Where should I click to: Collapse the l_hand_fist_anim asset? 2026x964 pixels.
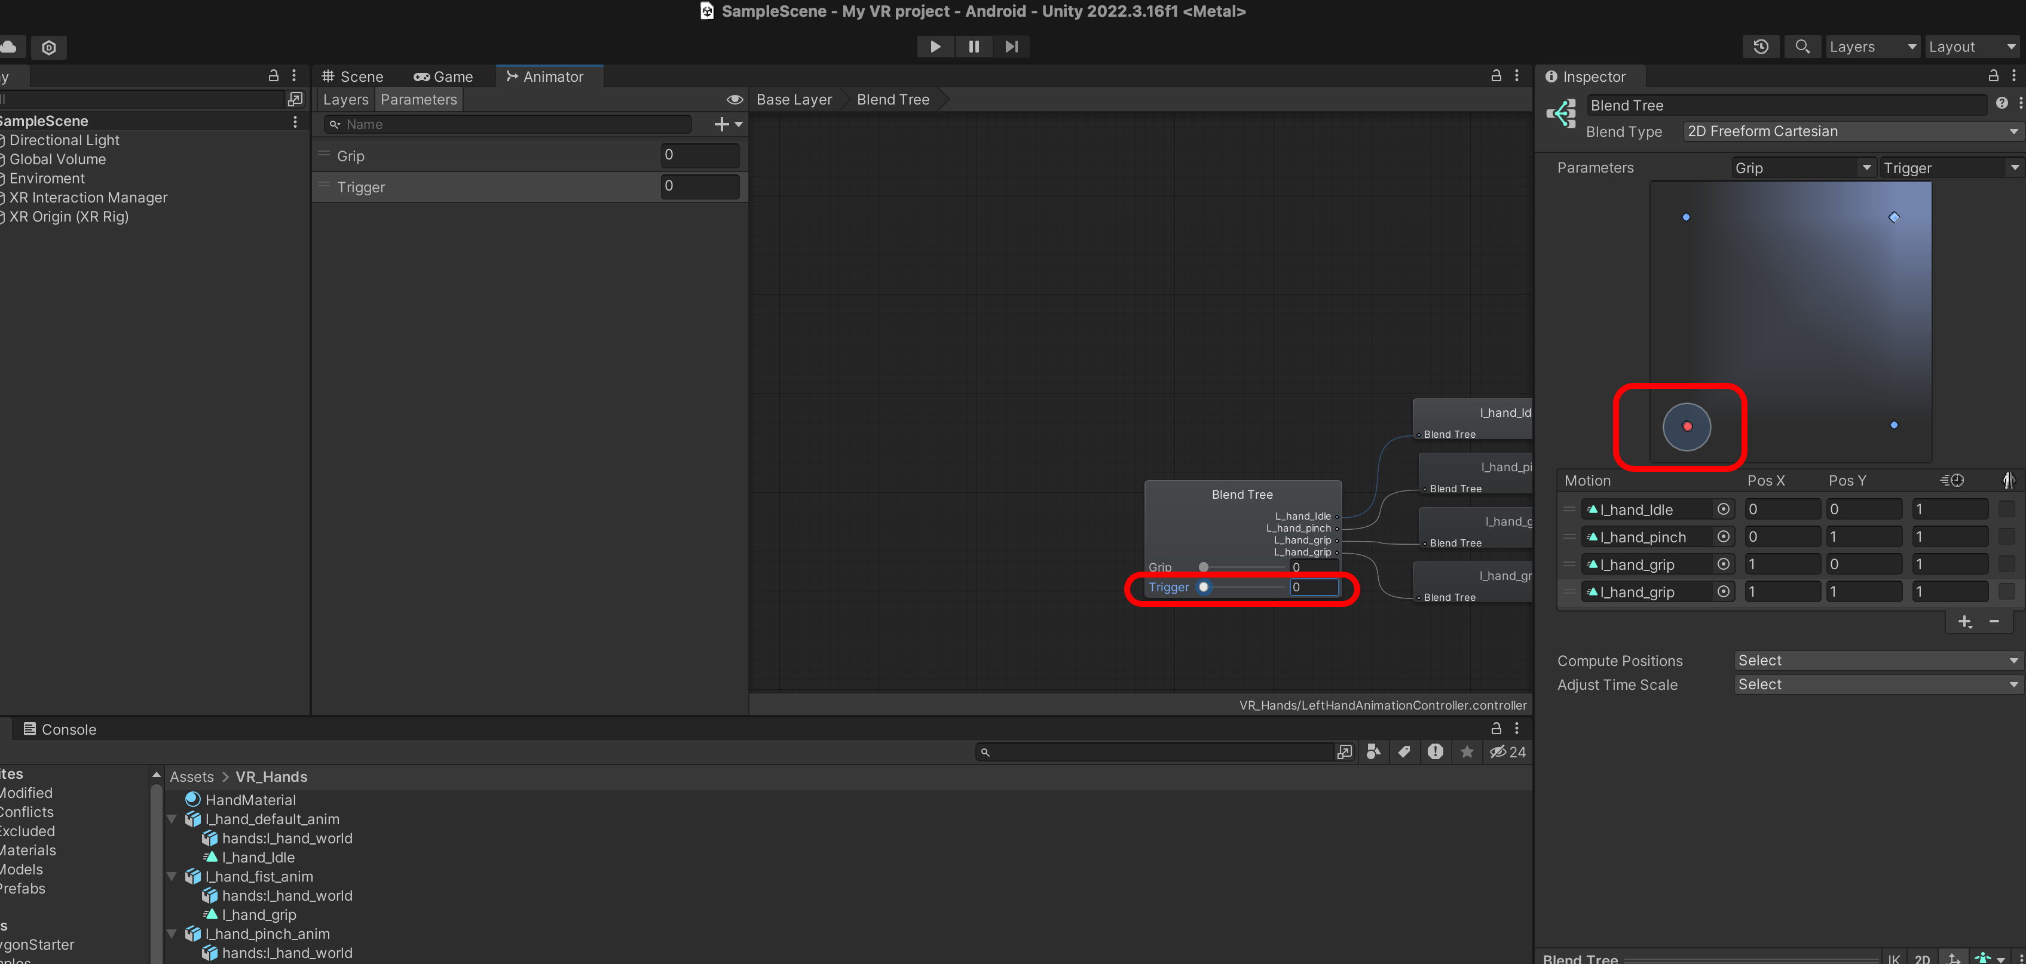coord(172,876)
